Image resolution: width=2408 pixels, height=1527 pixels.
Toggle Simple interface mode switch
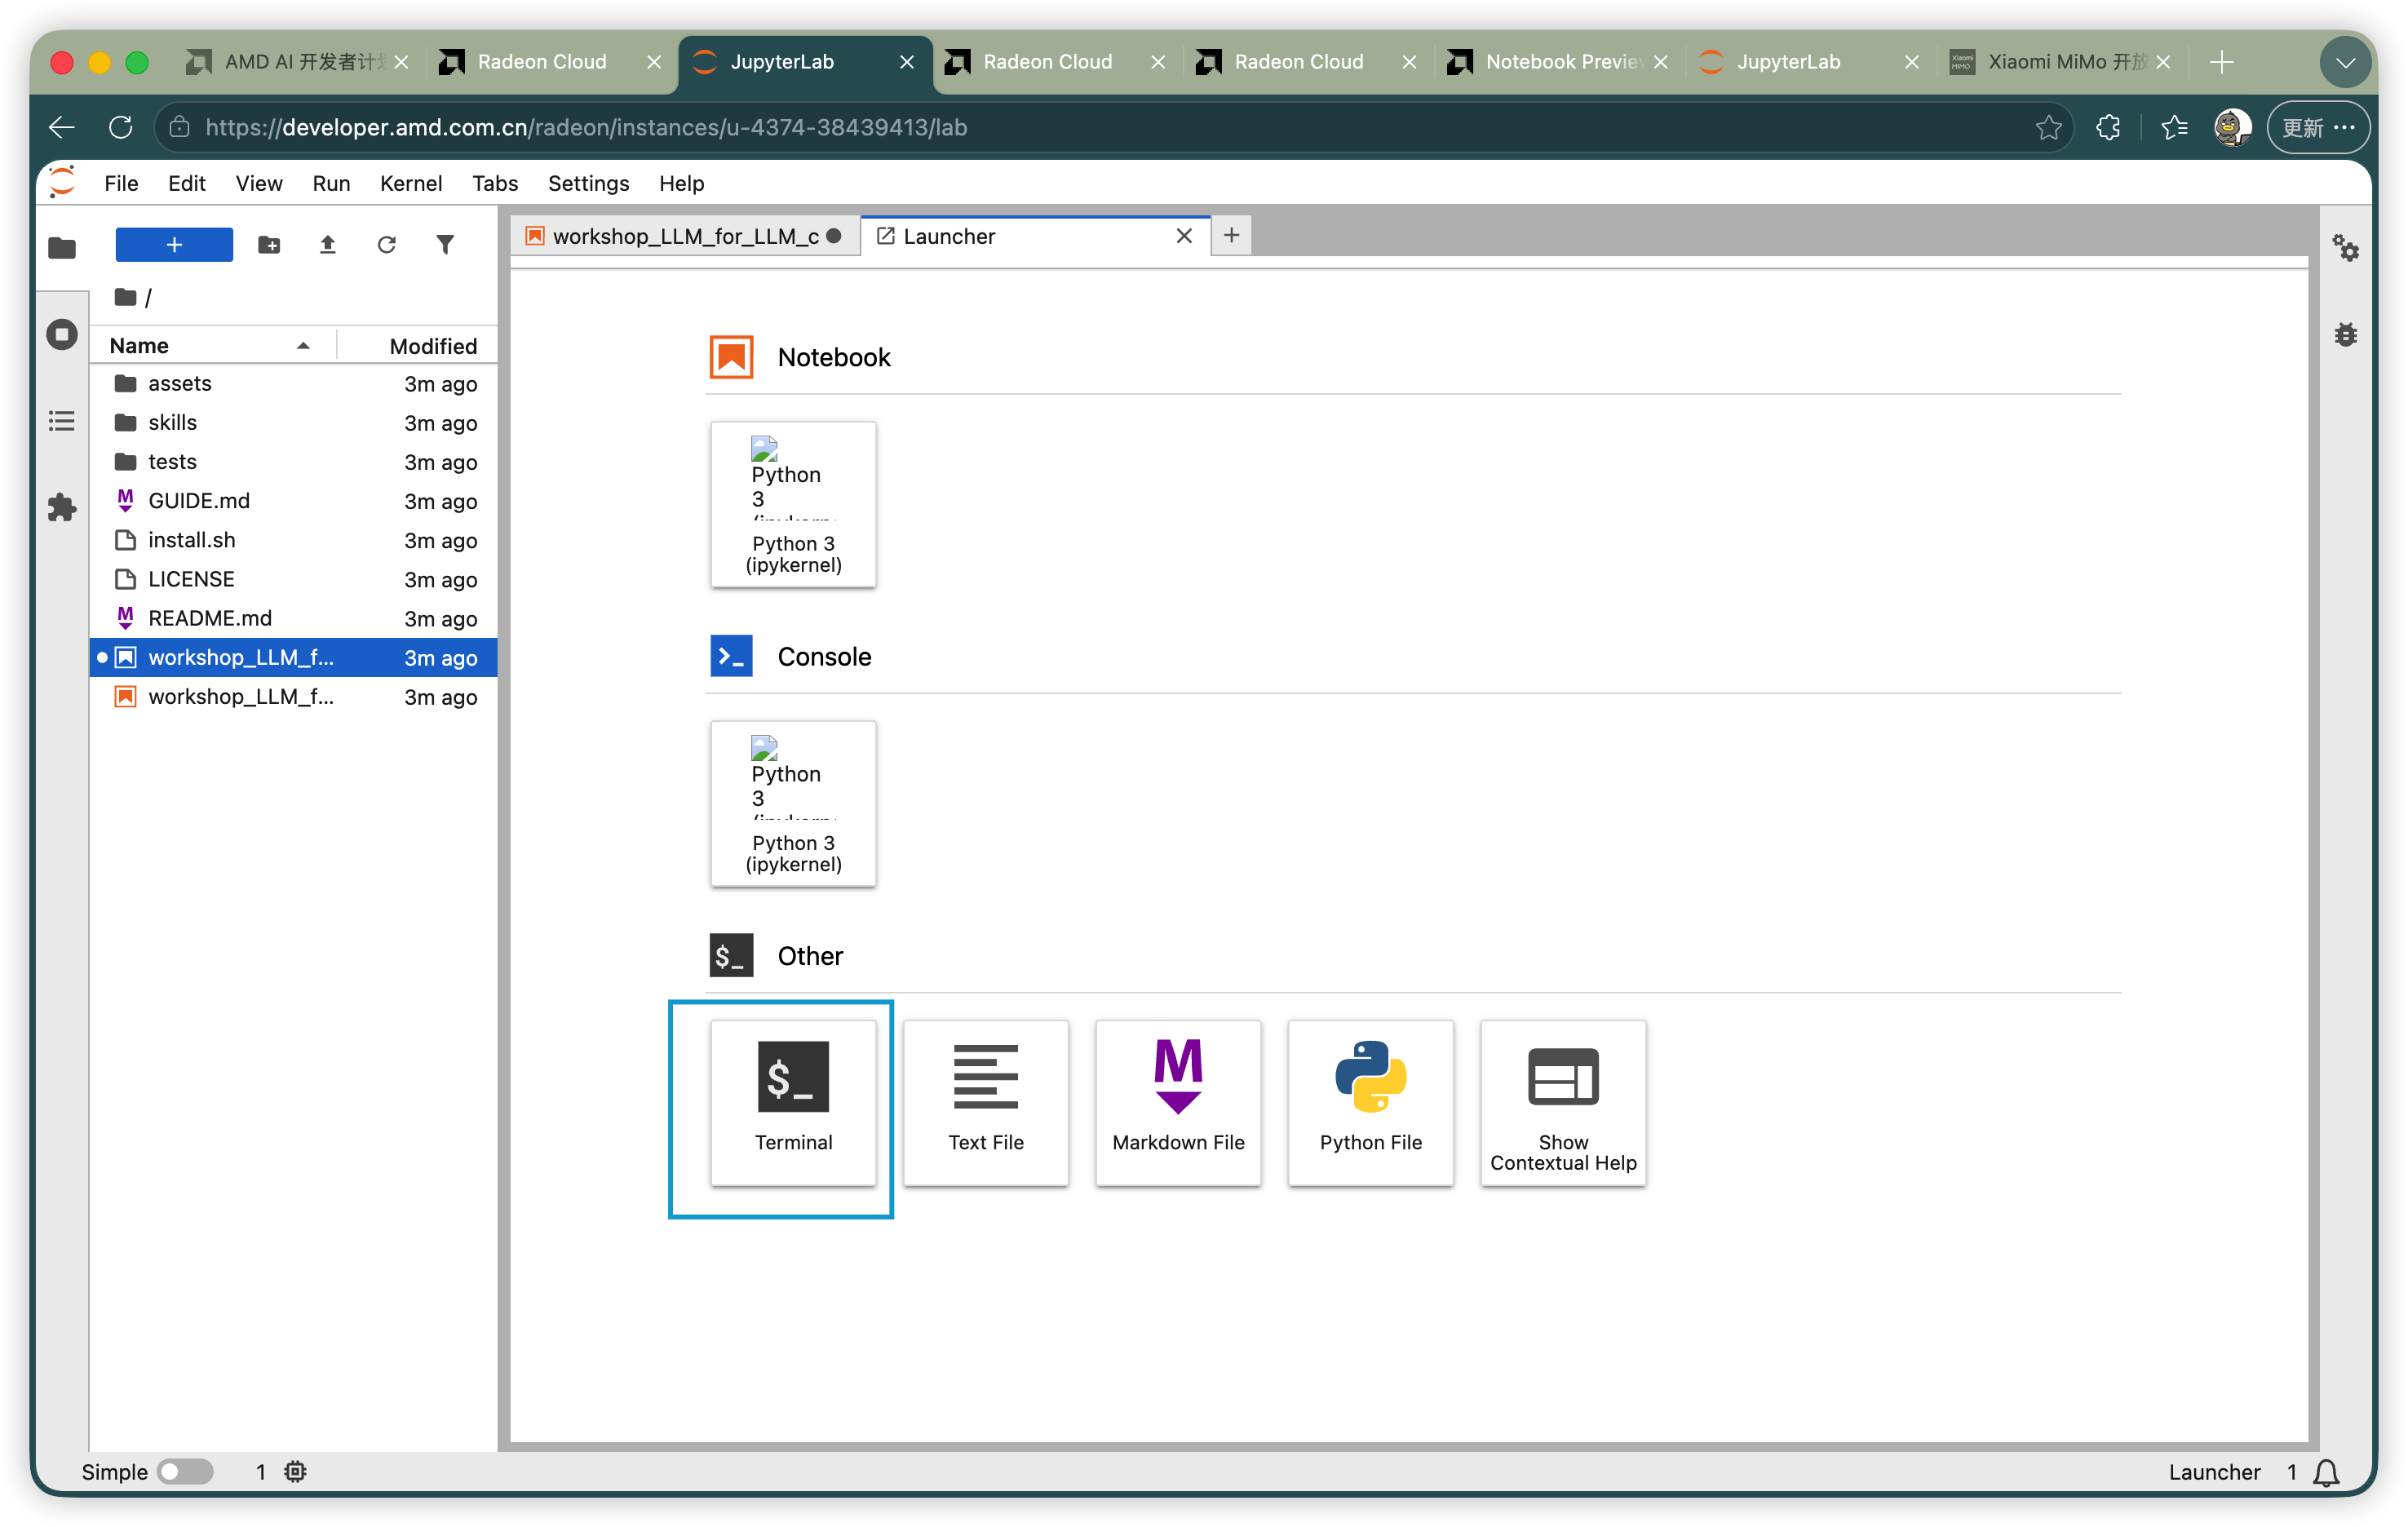click(186, 1471)
